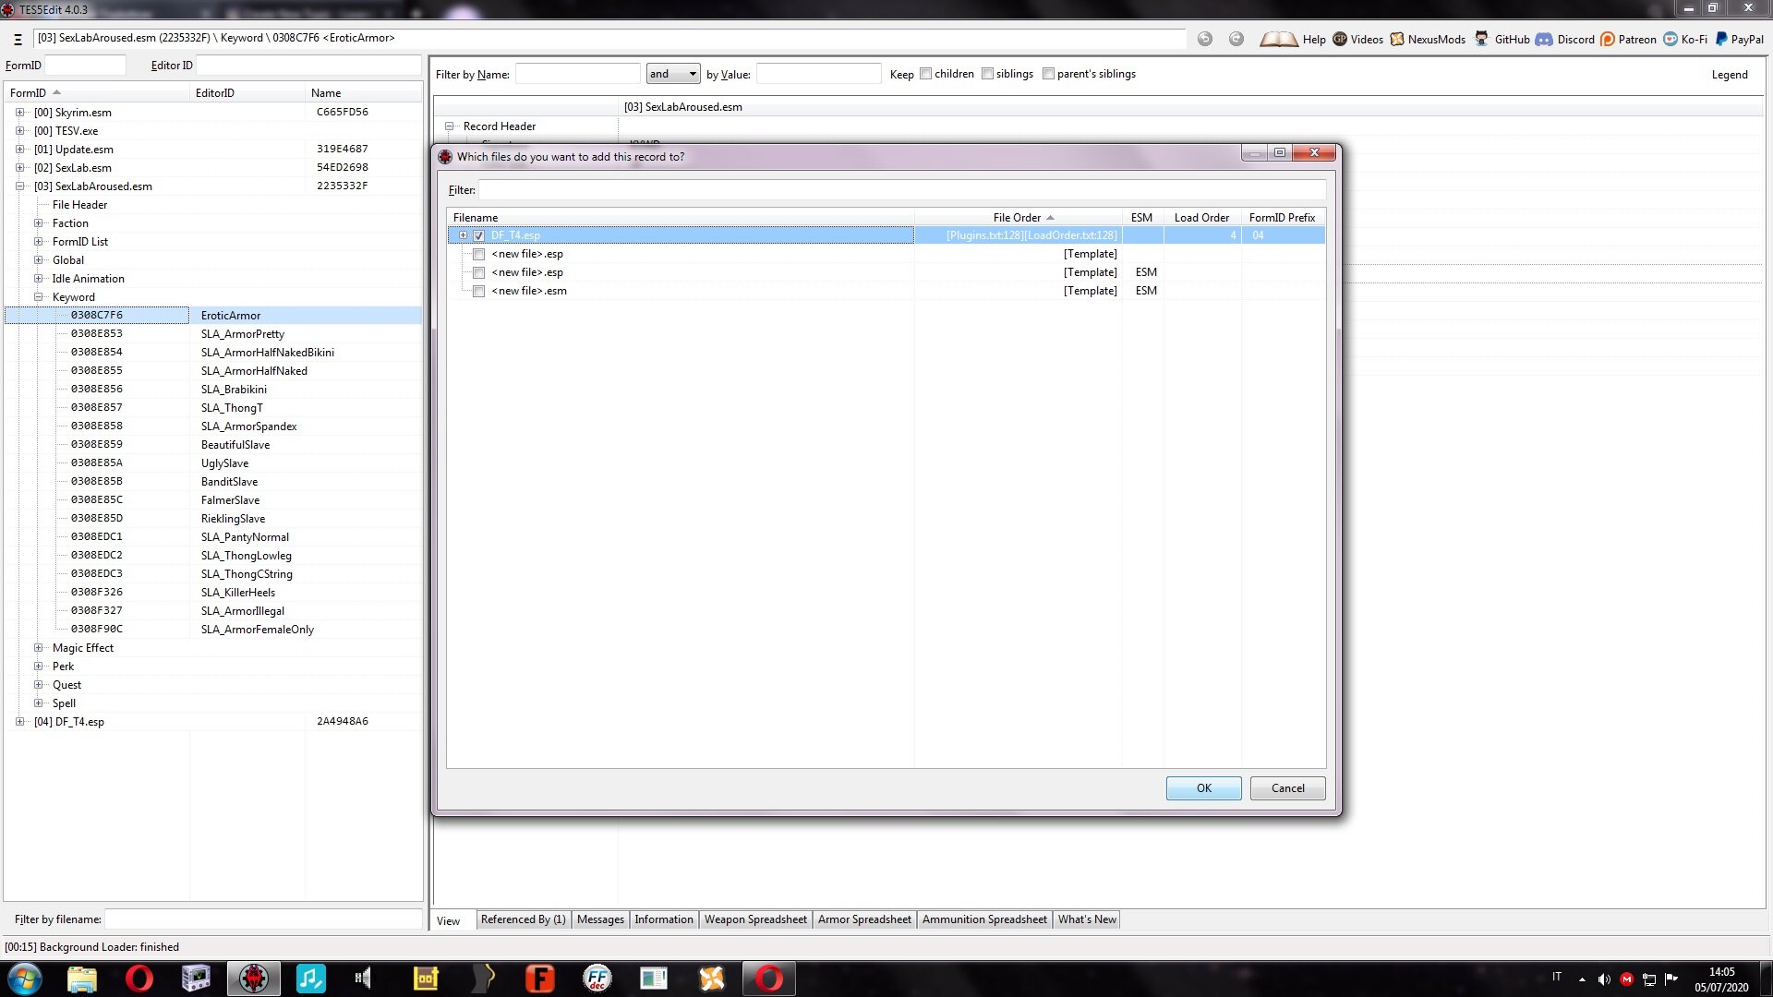
Task: Click the dialog Filter text field
Action: point(902,190)
